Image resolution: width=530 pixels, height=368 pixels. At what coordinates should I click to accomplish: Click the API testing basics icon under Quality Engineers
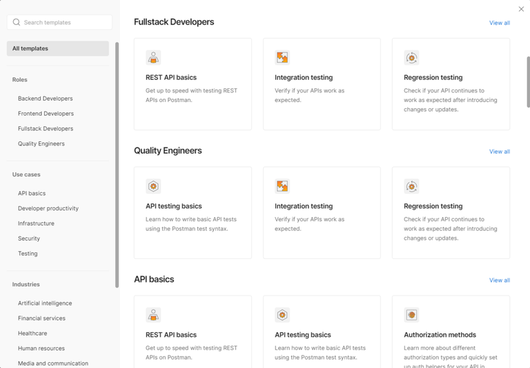pyautogui.click(x=153, y=186)
